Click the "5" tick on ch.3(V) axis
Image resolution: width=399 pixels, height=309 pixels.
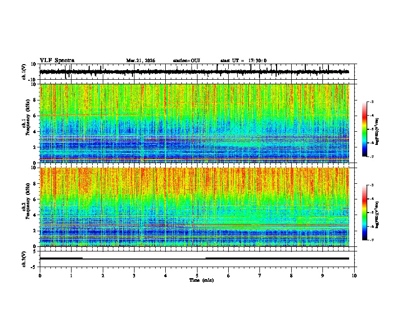point(35,251)
